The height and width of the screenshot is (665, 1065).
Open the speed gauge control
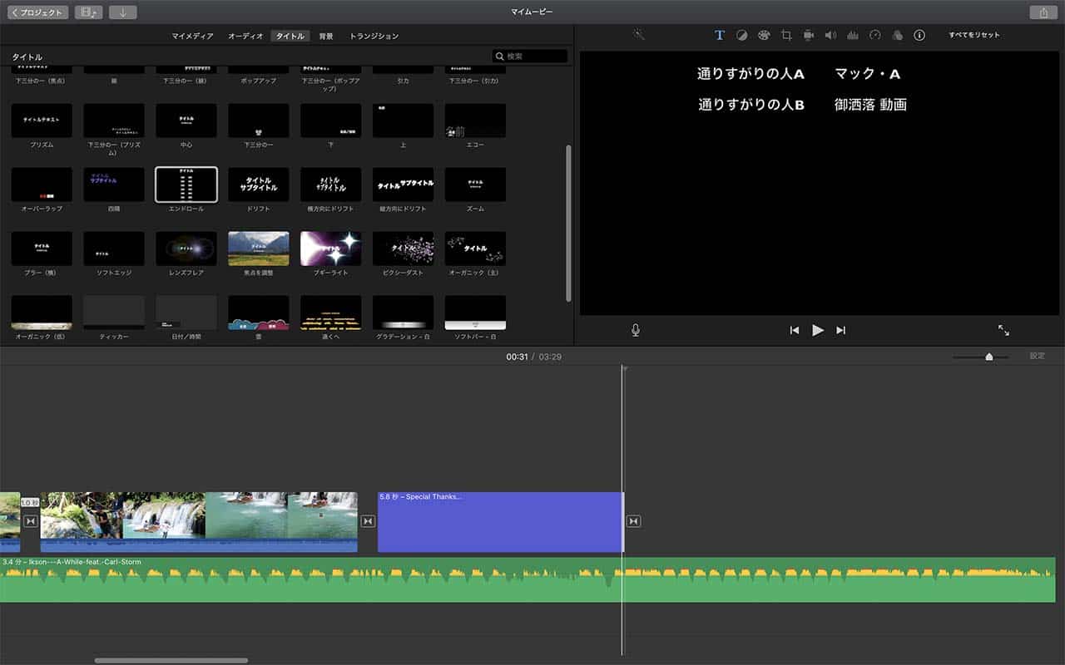tap(874, 35)
